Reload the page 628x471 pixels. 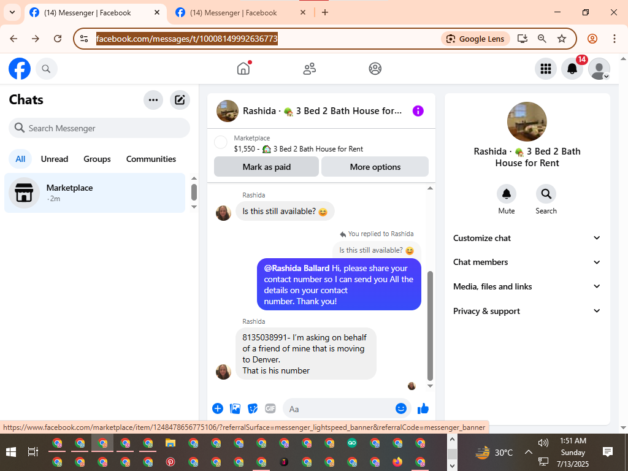pyautogui.click(x=58, y=39)
